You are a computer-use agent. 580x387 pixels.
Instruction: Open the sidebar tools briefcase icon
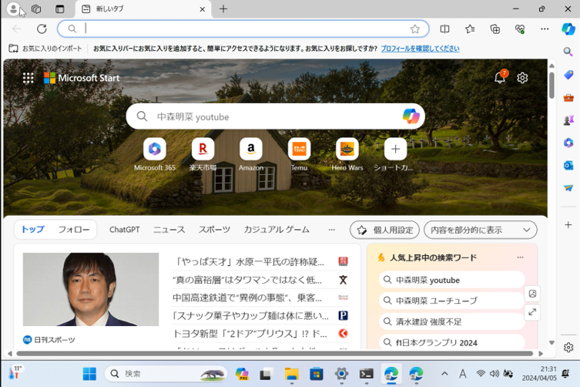568,98
